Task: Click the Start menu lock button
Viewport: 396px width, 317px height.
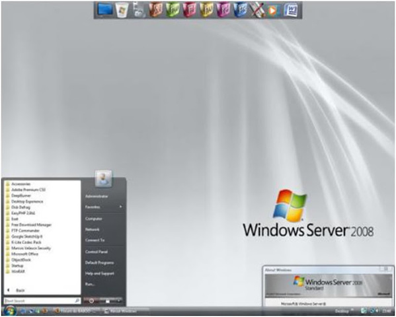Action: [108, 301]
